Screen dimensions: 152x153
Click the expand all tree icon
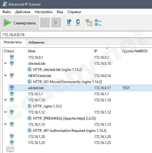click(x=89, y=23)
